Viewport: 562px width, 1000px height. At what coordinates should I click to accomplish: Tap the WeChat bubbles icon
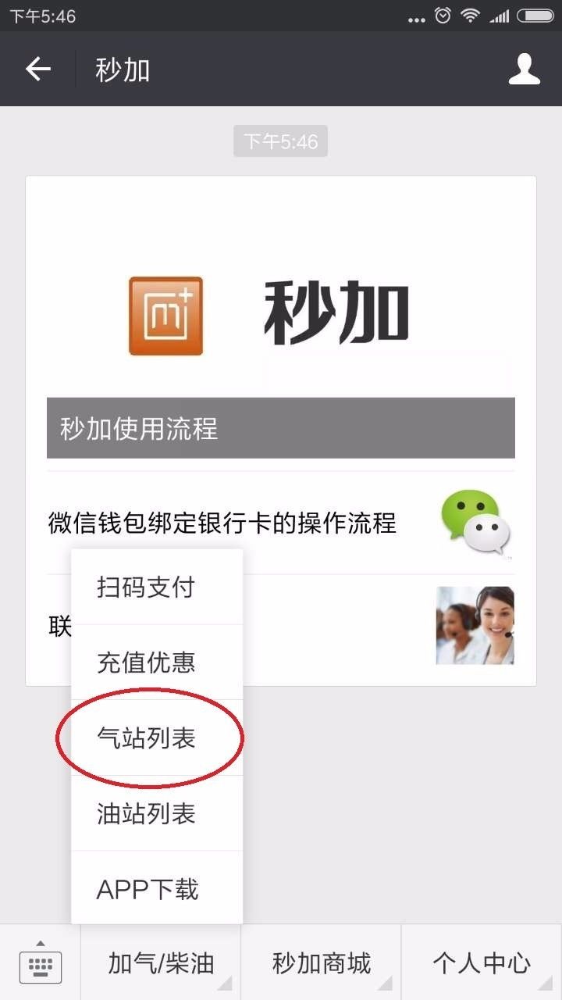475,523
